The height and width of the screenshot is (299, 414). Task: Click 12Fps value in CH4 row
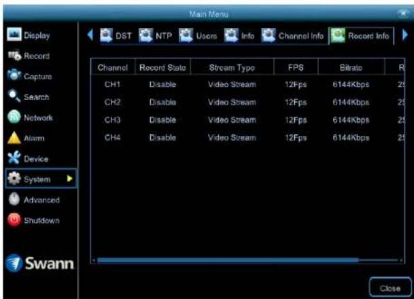tap(296, 137)
